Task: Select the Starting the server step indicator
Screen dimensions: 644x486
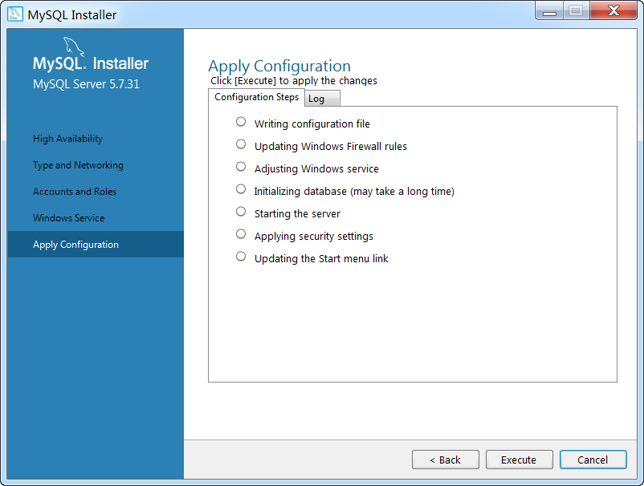Action: click(x=241, y=212)
